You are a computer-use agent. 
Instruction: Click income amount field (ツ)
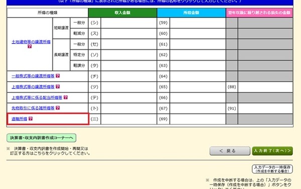pyautogui.click(x=128, y=87)
